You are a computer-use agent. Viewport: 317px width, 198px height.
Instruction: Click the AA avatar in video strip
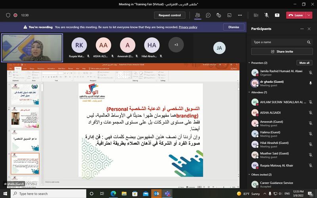click(x=103, y=45)
